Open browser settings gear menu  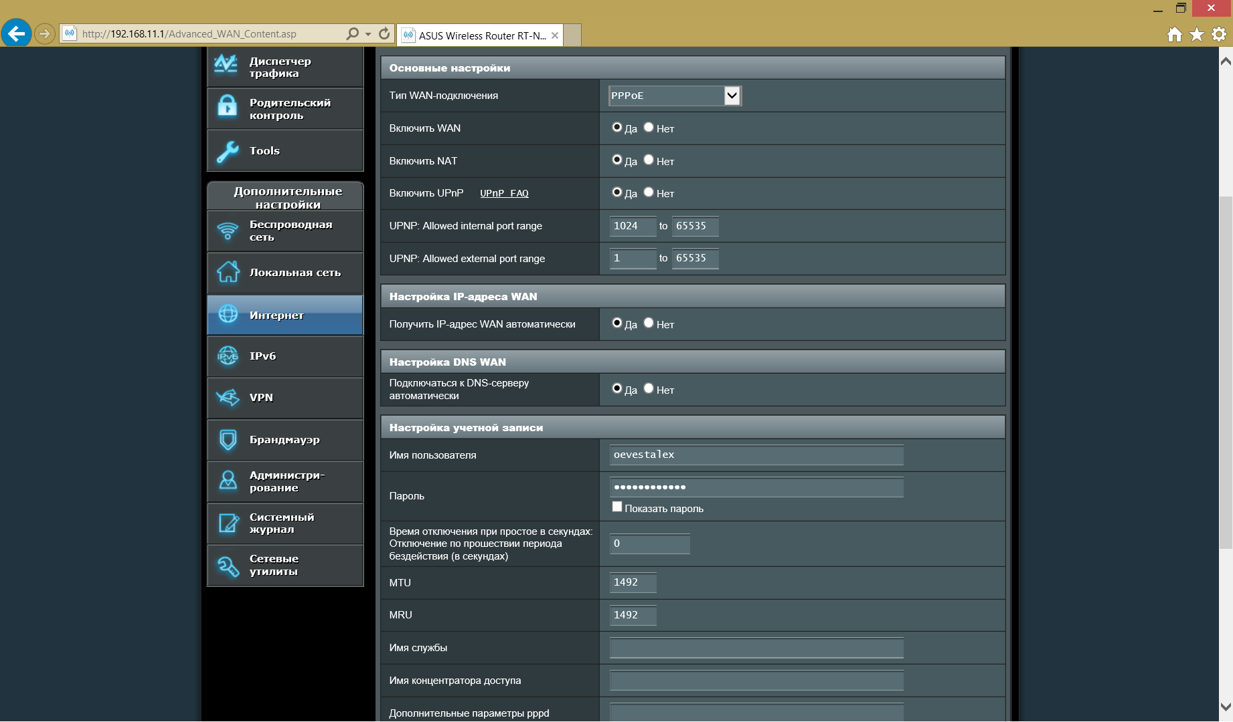click(1219, 34)
